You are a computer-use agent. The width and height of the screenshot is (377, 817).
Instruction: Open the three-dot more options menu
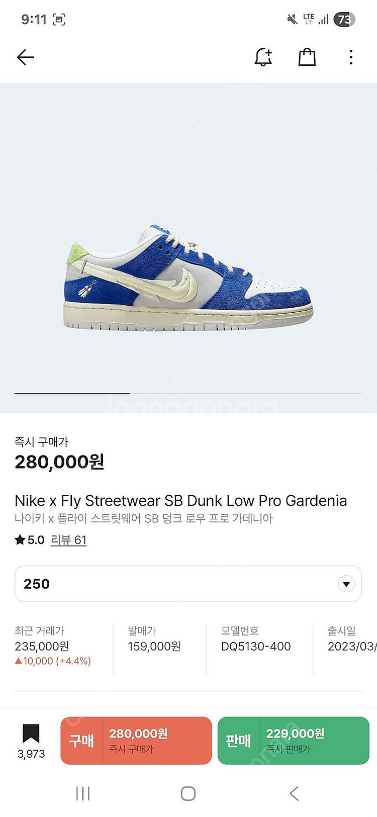[351, 57]
